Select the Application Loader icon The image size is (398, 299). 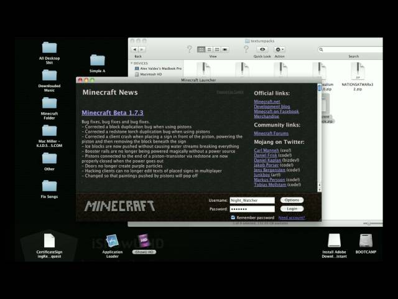click(x=112, y=241)
